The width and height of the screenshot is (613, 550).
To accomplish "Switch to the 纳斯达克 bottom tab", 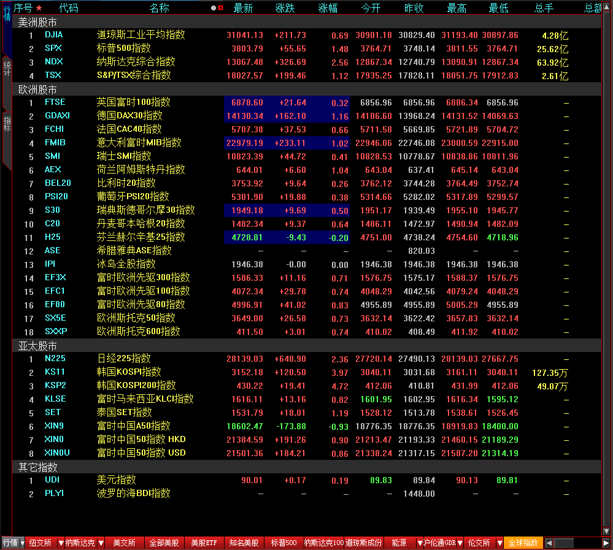I will point(80,543).
